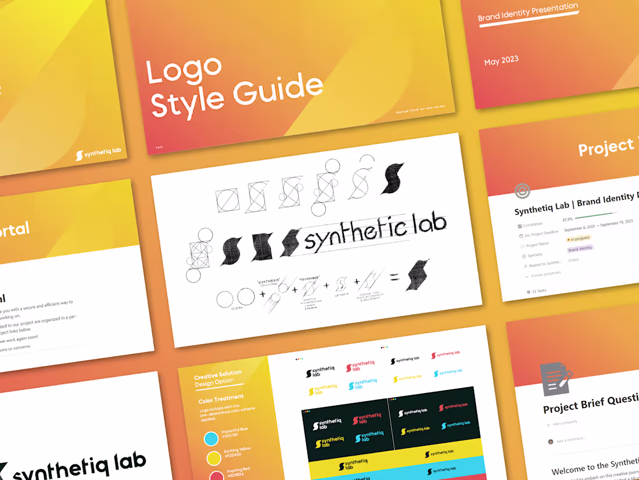Click the Impactful Blue color circle
The width and height of the screenshot is (639, 480).
click(211, 438)
